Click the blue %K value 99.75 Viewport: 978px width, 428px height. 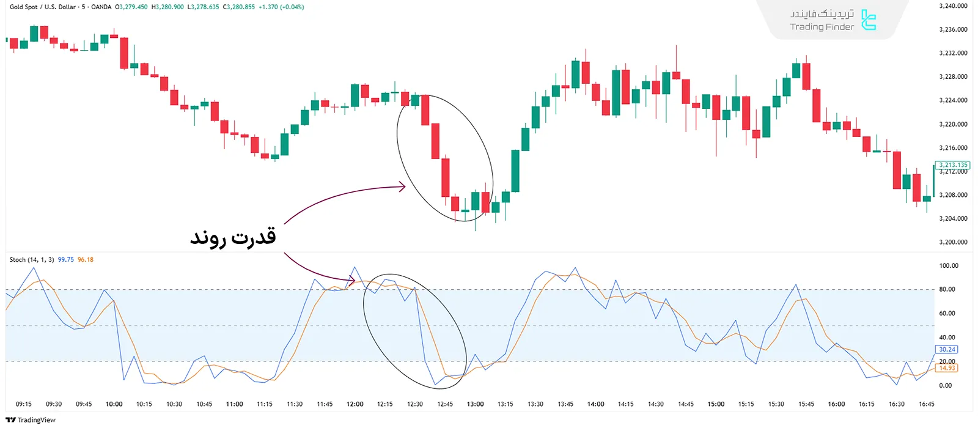[x=65, y=260]
